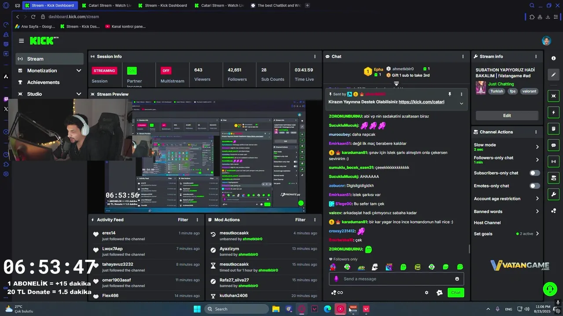Toggle the Partner Income ON button
This screenshot has height=316, width=563.
click(x=132, y=71)
